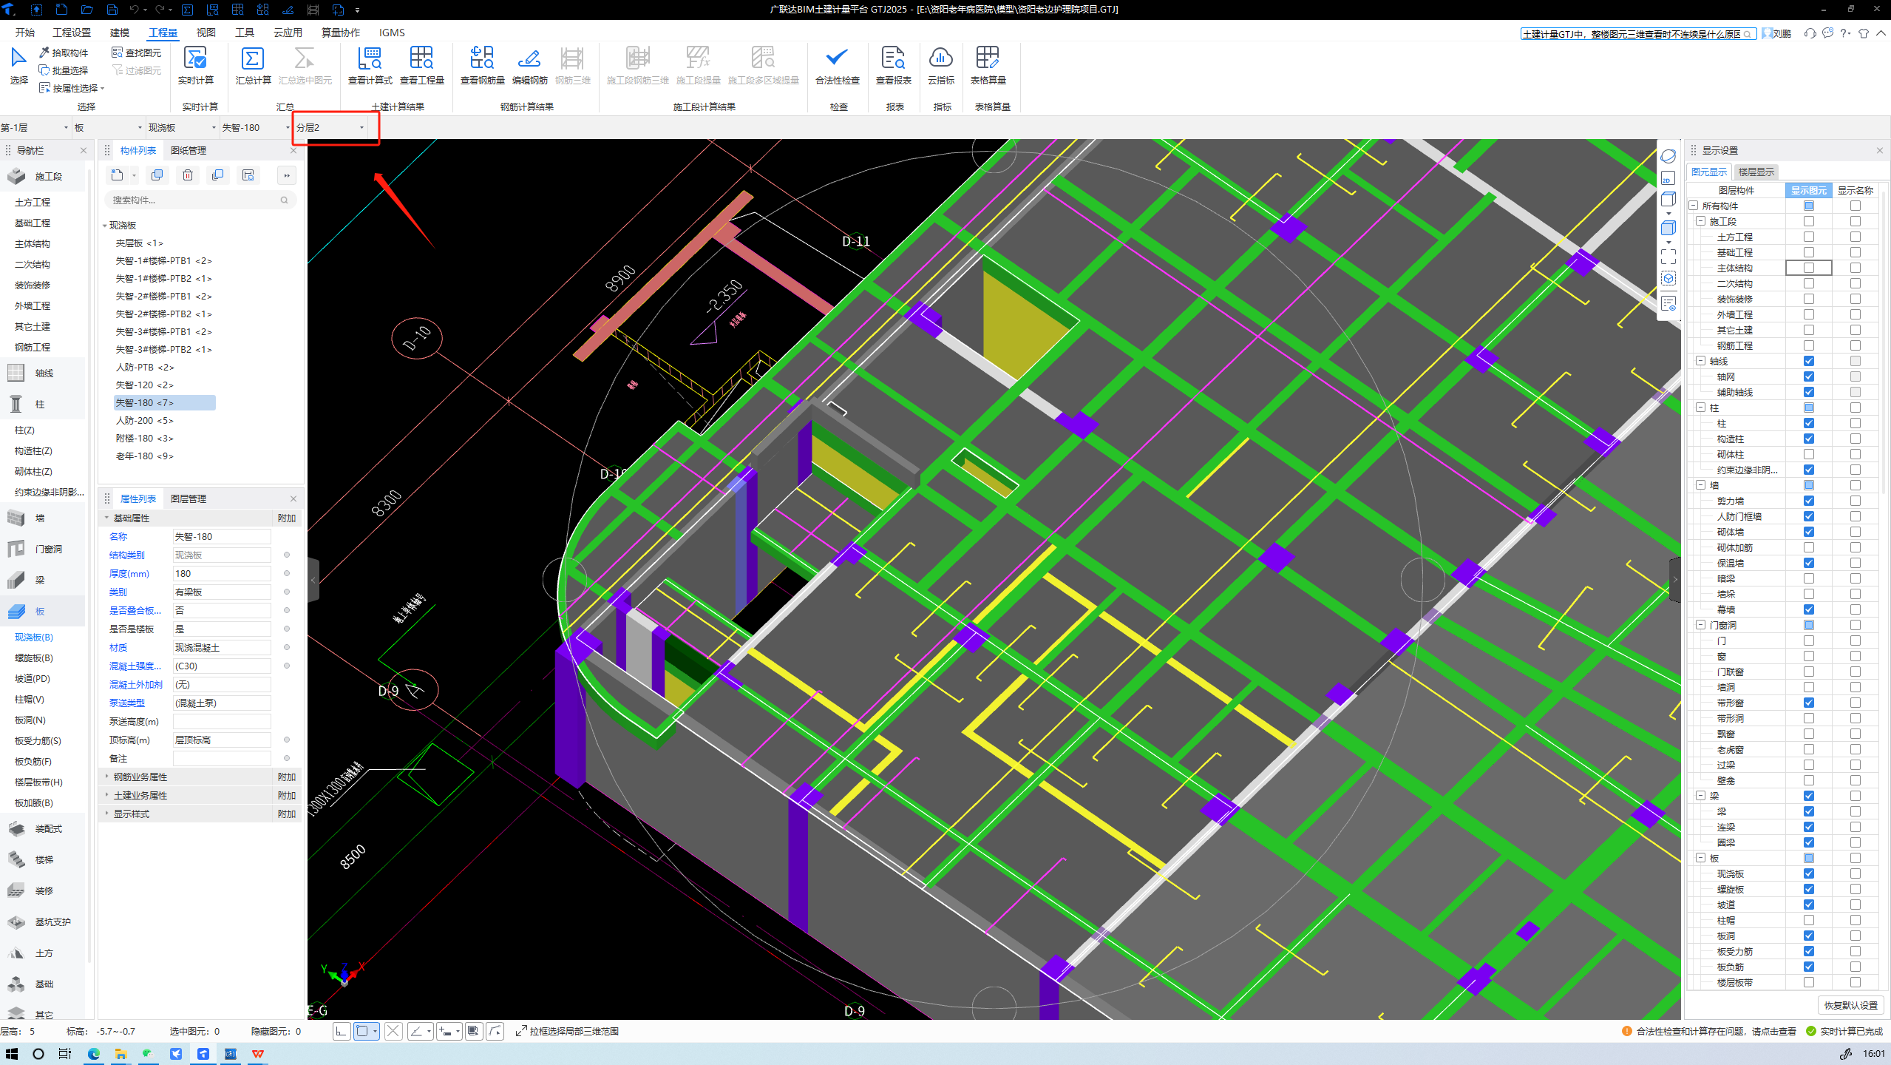The height and width of the screenshot is (1065, 1891).
Task: Collapse the 现浇板 tree node
Action: 104,226
